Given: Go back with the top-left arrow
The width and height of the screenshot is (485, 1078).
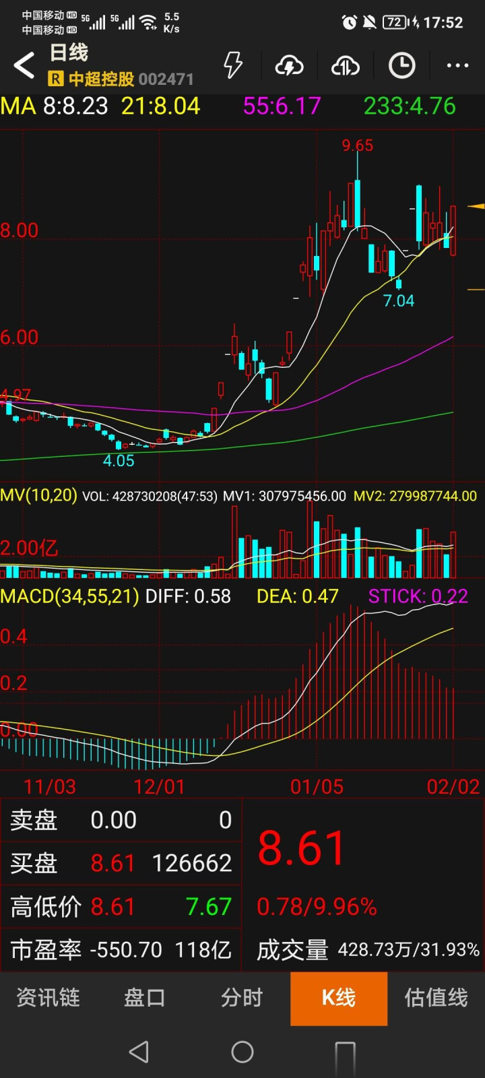Looking at the screenshot, I should coord(24,65).
